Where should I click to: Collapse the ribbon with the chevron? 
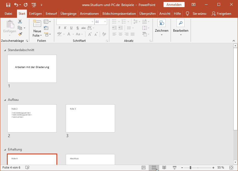(234, 41)
